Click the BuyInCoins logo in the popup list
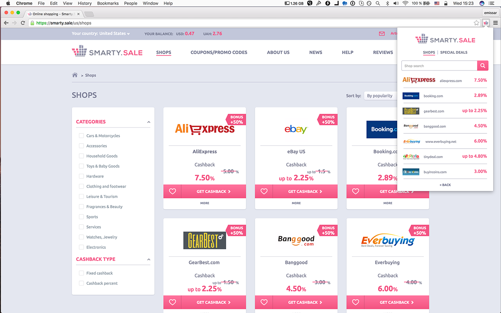 click(411, 172)
